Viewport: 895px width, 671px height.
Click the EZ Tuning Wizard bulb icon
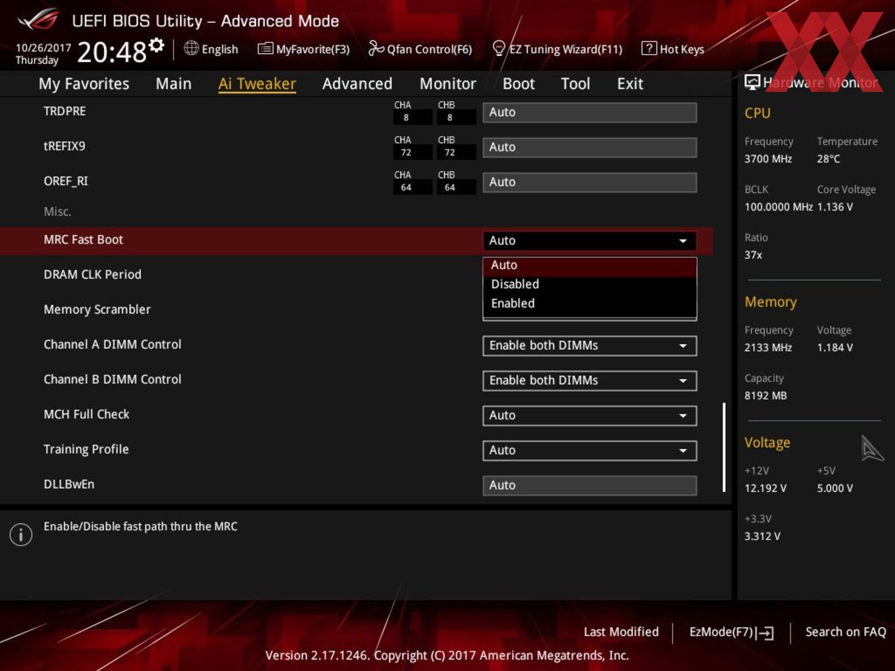(499, 48)
